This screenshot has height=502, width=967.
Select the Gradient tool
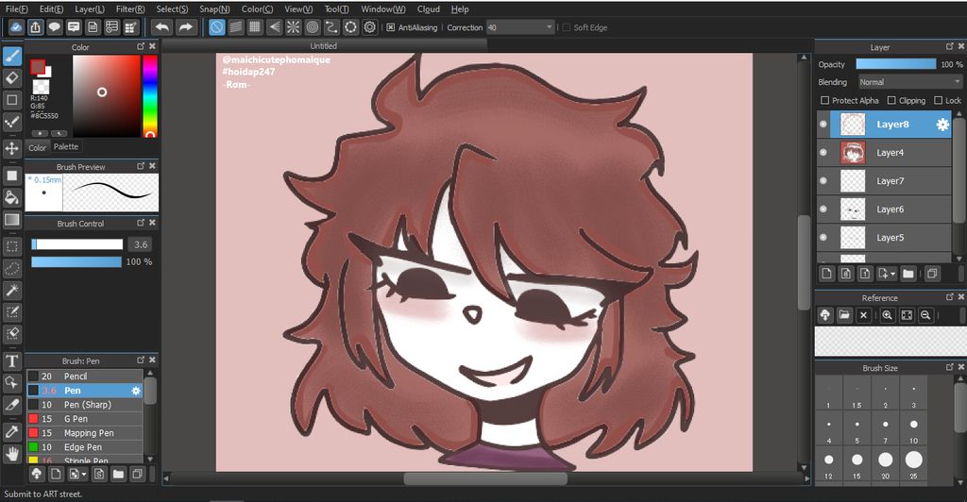pos(11,219)
